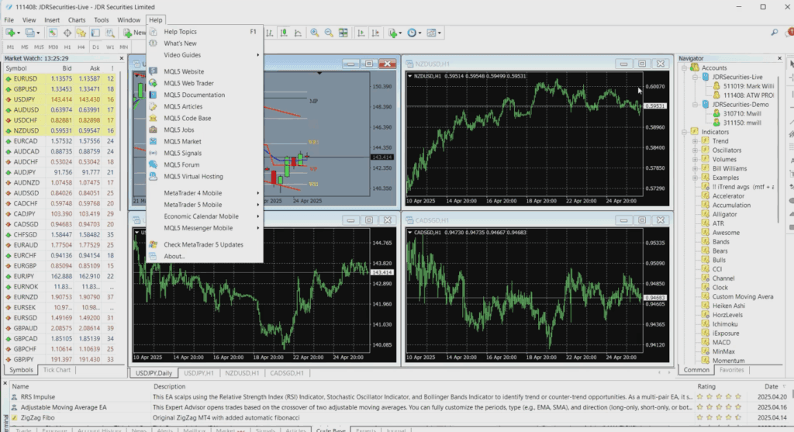Open the Profiles dropdown arrow

coord(38,33)
